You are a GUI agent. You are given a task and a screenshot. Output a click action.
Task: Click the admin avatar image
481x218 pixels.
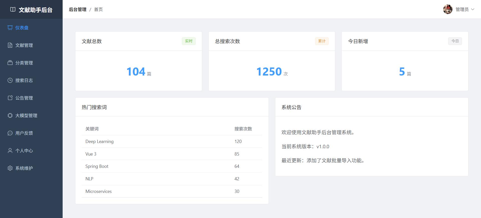click(x=448, y=9)
